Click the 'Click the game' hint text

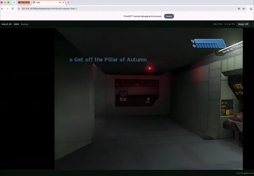tap(245, 173)
